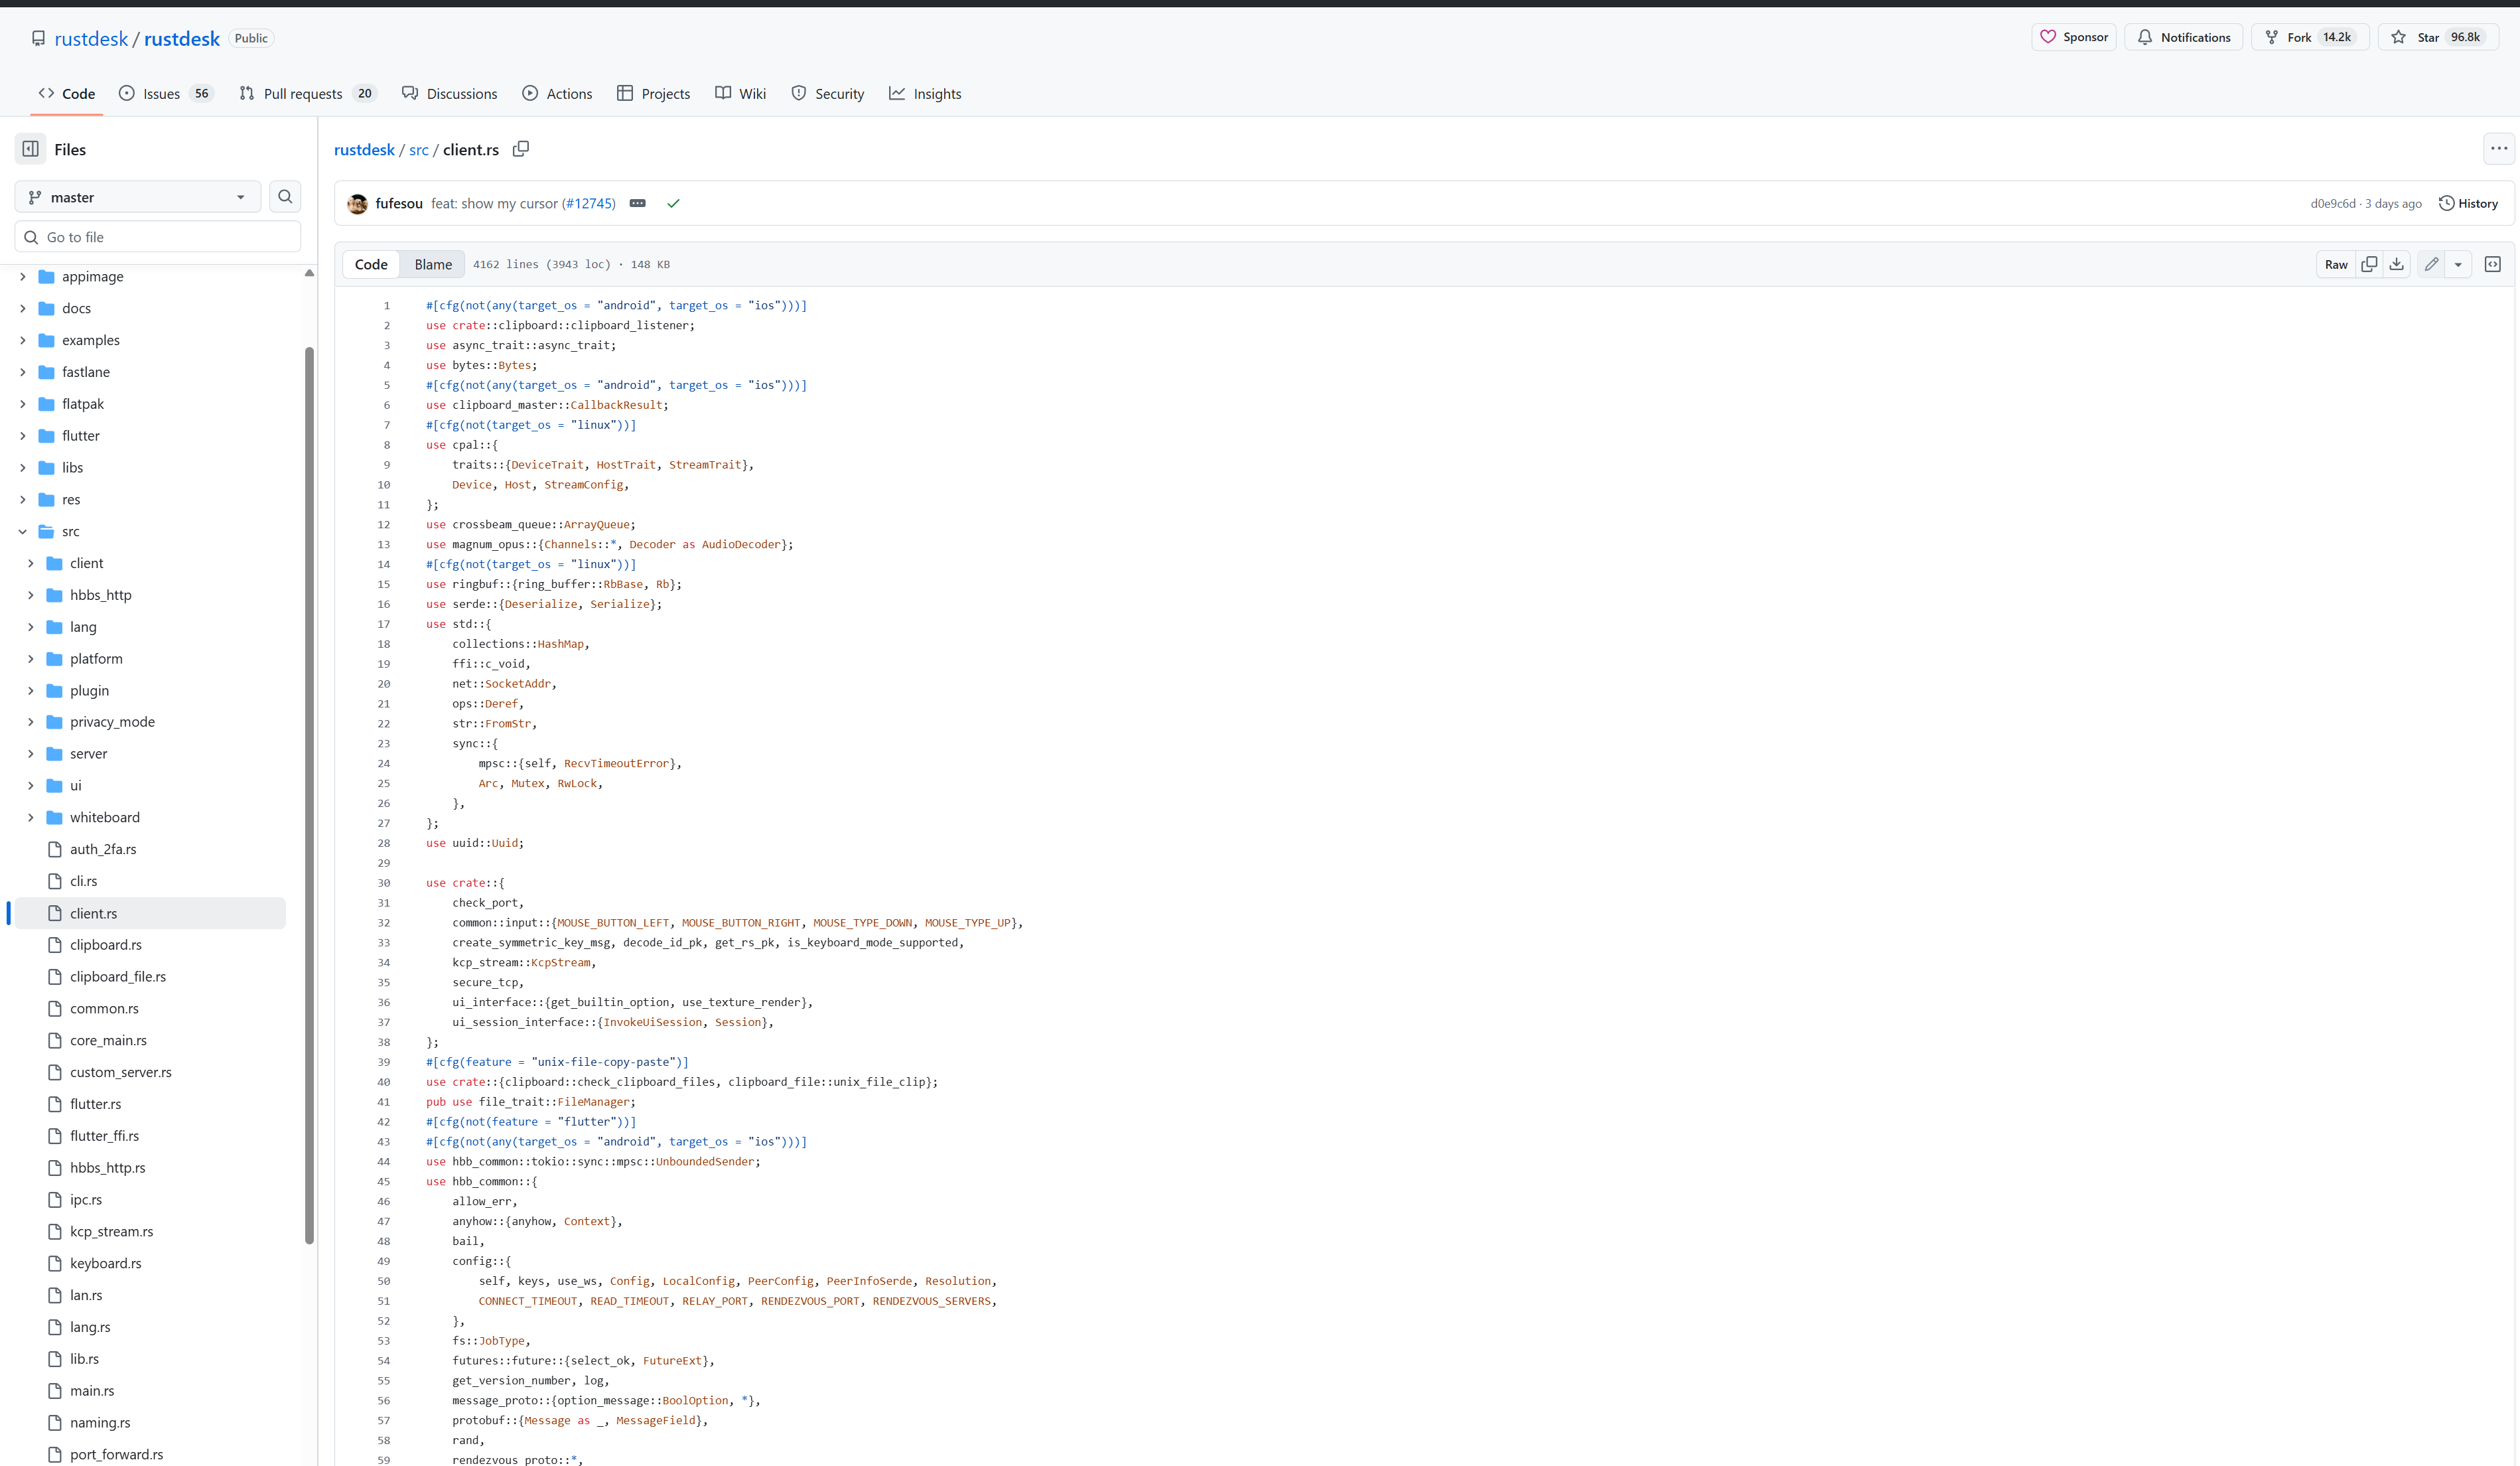Open commit d0e9c6d link

click(2332, 203)
